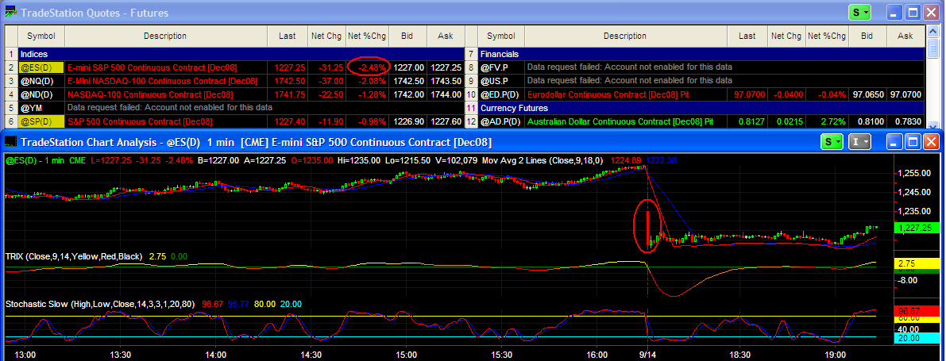This screenshot has height=361, width=946.
Task: Click the Financials section header row
Action: click(701, 54)
